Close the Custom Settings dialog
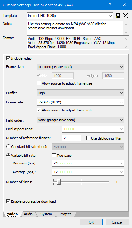The height and width of the screenshot is (228, 132). (x=124, y=5)
